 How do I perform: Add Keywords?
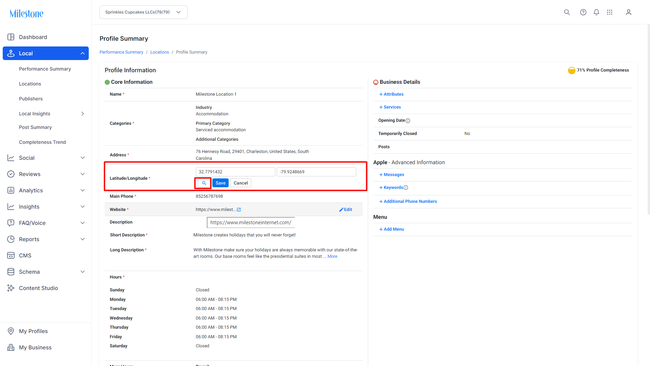pyautogui.click(x=391, y=188)
